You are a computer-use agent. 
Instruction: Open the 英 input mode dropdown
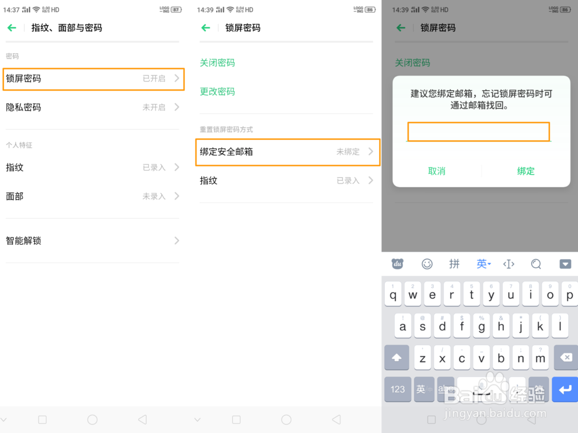483,264
